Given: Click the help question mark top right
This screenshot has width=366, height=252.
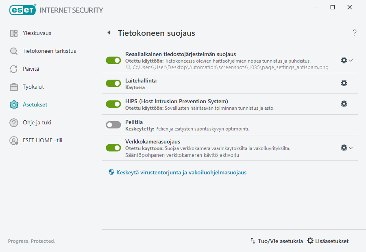Looking at the screenshot, I should 354,33.
